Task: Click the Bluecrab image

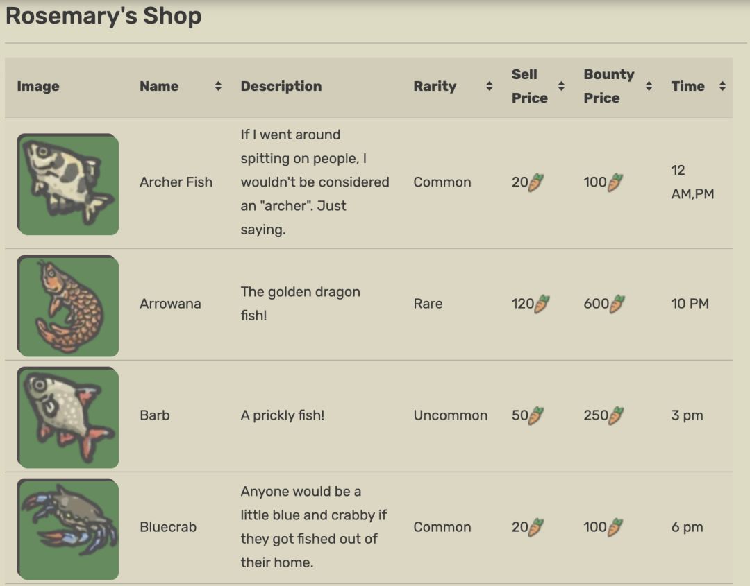Action: pos(68,528)
